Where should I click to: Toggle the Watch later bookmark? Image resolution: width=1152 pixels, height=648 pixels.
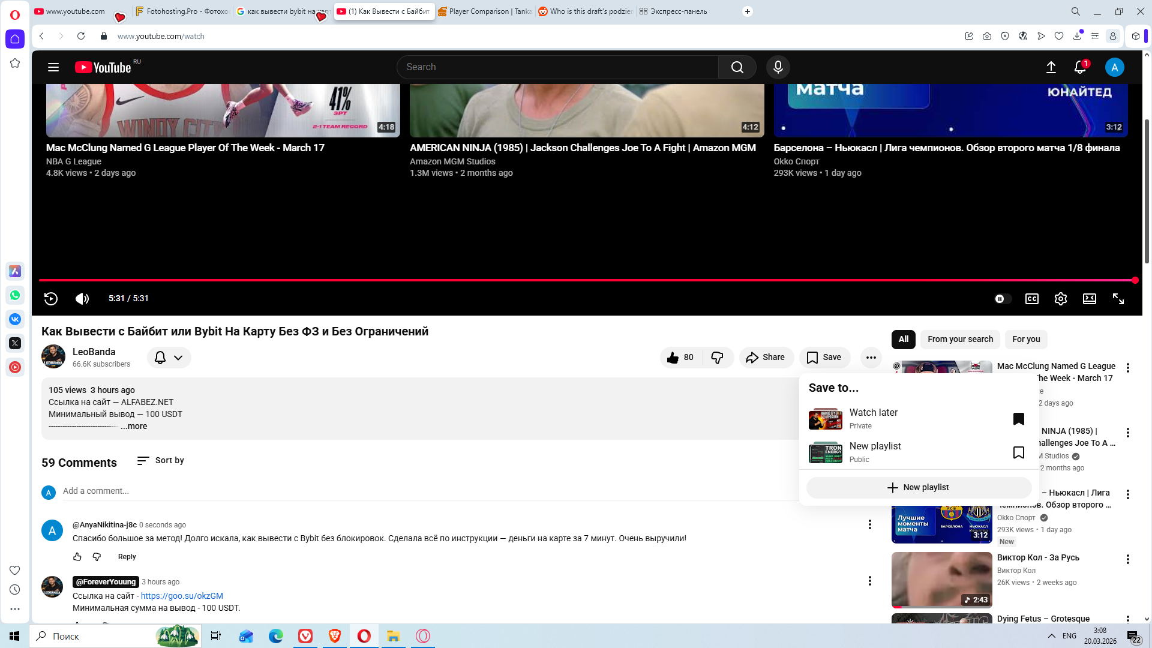1018,419
